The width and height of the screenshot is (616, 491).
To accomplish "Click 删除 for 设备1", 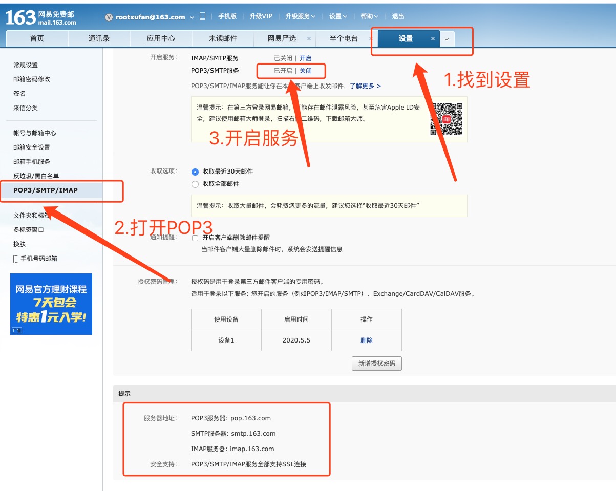I will pos(367,340).
